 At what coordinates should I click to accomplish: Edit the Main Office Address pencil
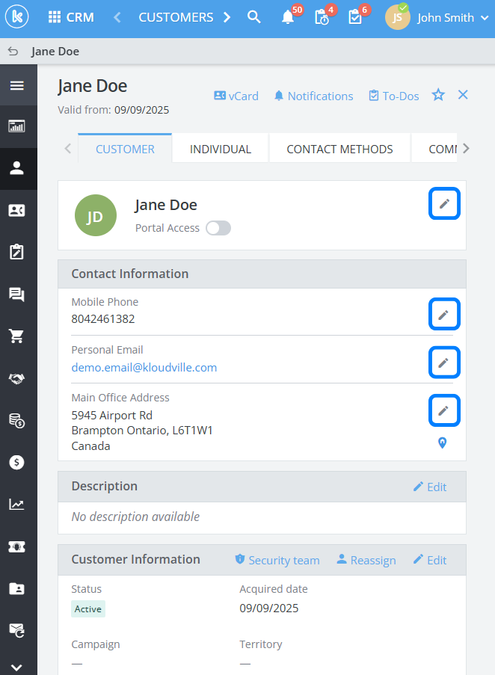(x=444, y=410)
